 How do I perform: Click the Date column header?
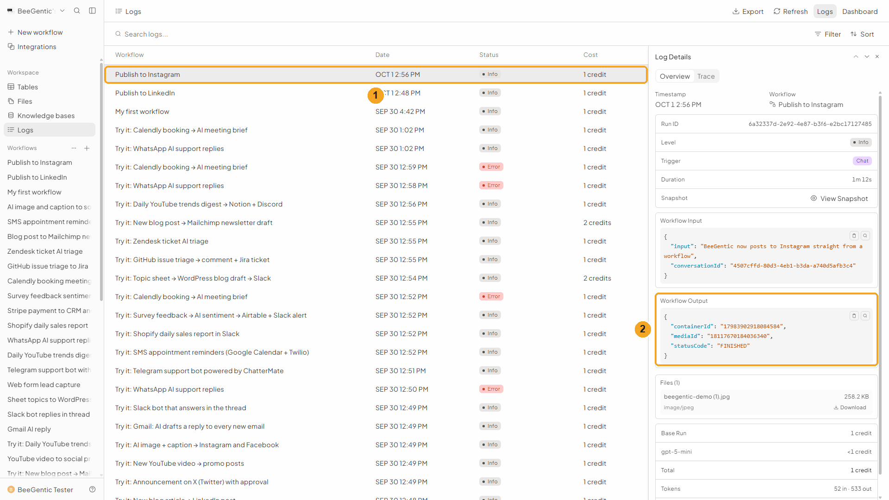click(382, 55)
